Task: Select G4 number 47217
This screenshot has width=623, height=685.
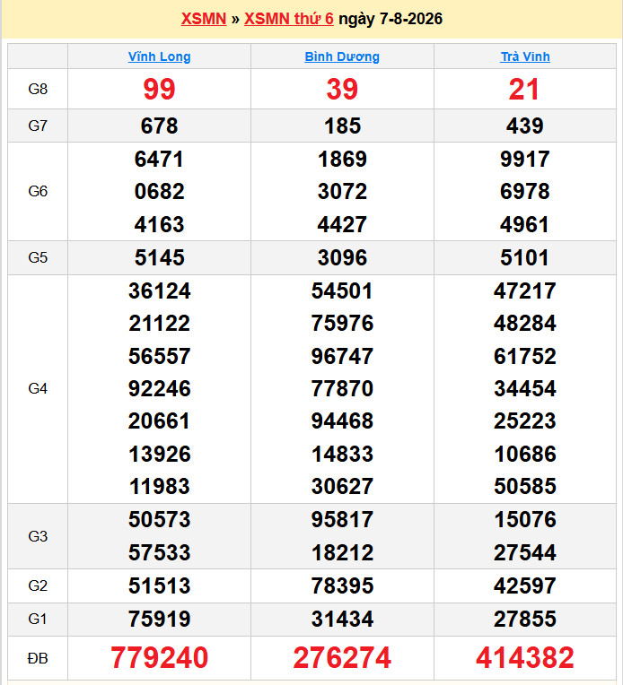Action: (525, 291)
